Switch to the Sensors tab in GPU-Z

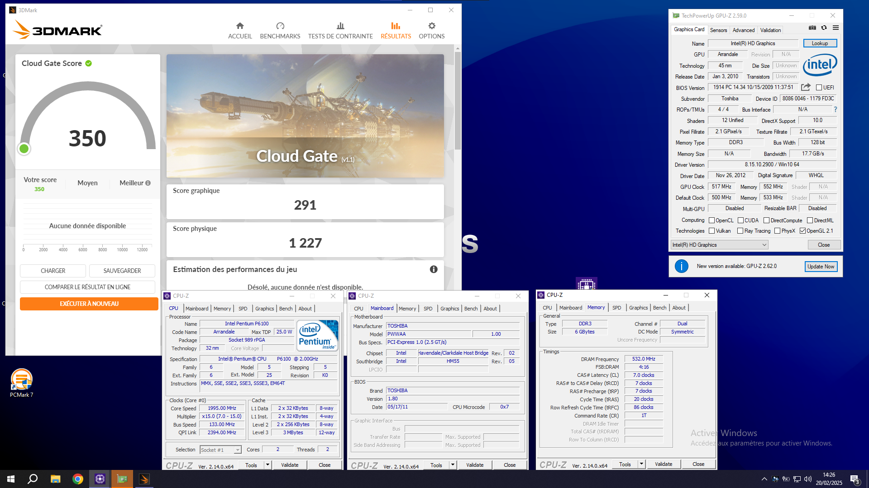[718, 30]
